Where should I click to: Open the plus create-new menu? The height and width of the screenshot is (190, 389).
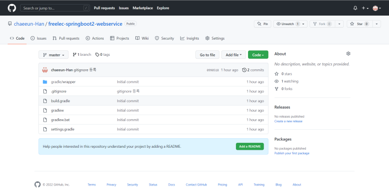(x=365, y=8)
